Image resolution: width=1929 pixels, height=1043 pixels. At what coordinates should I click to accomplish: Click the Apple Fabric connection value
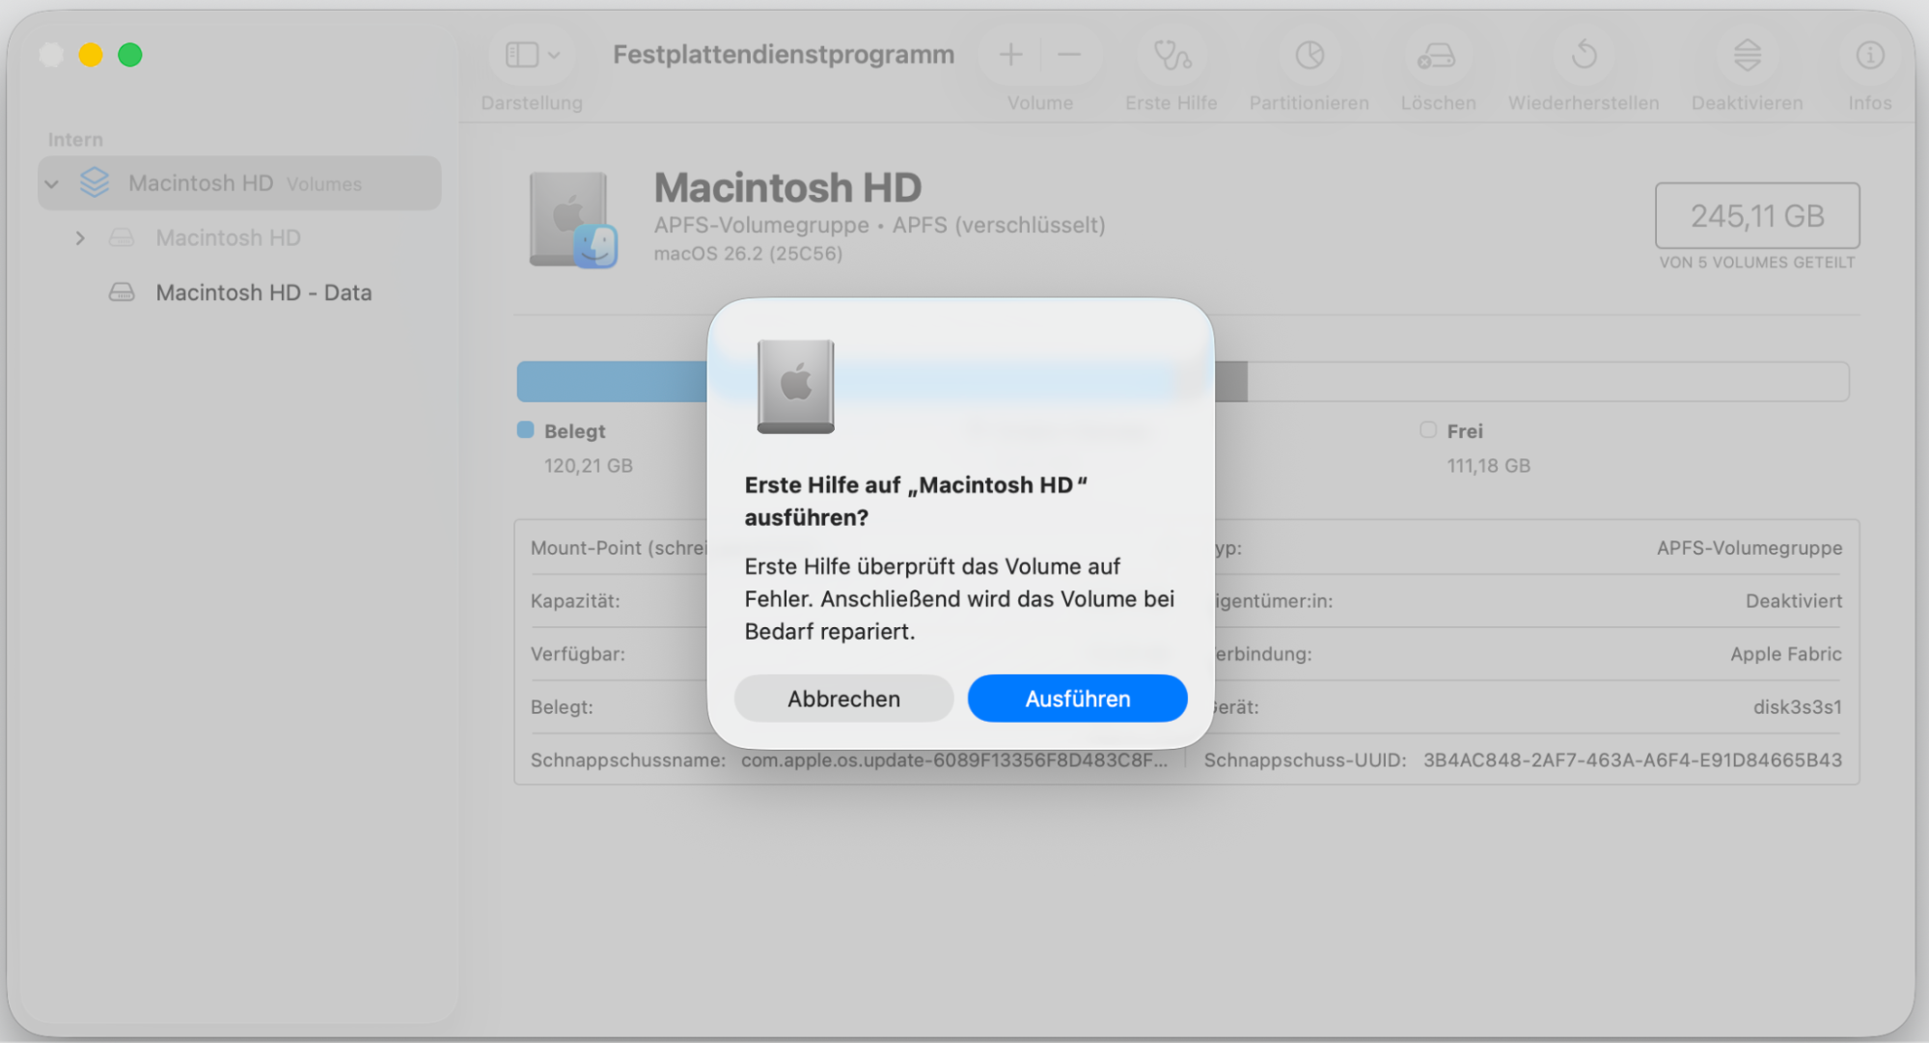tap(1786, 654)
